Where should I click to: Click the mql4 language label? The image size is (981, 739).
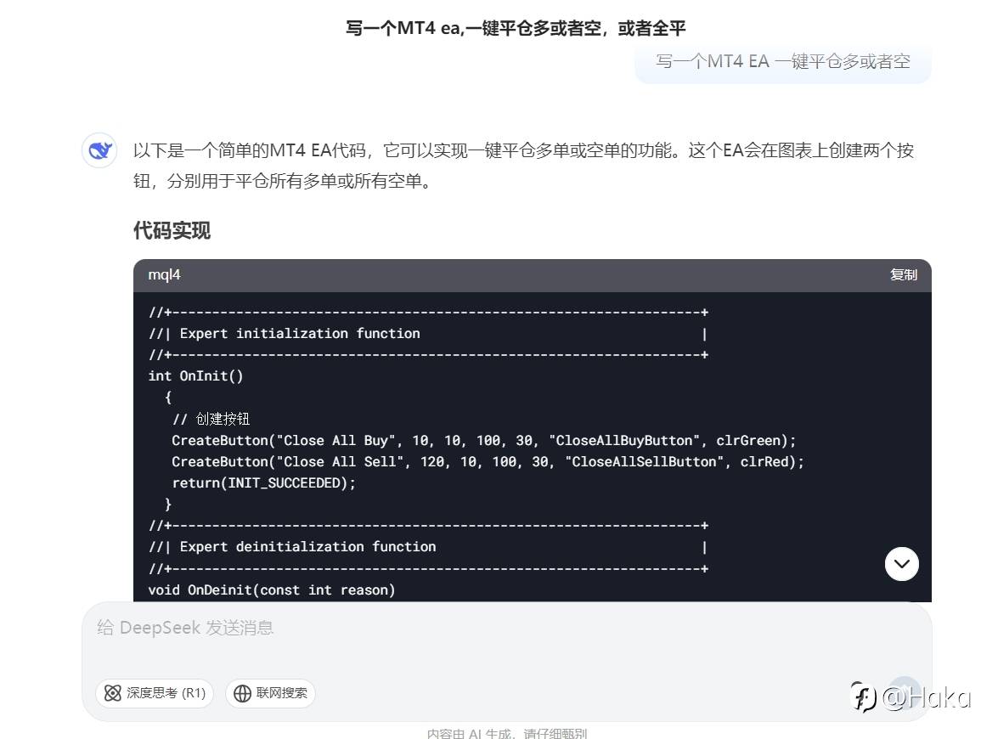tap(165, 274)
